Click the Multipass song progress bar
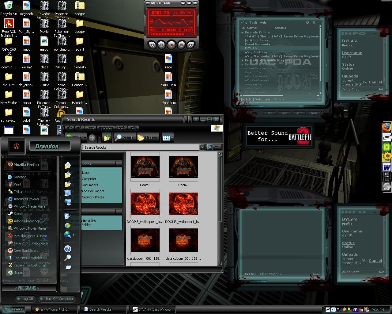392x314 pixels. pos(171,34)
